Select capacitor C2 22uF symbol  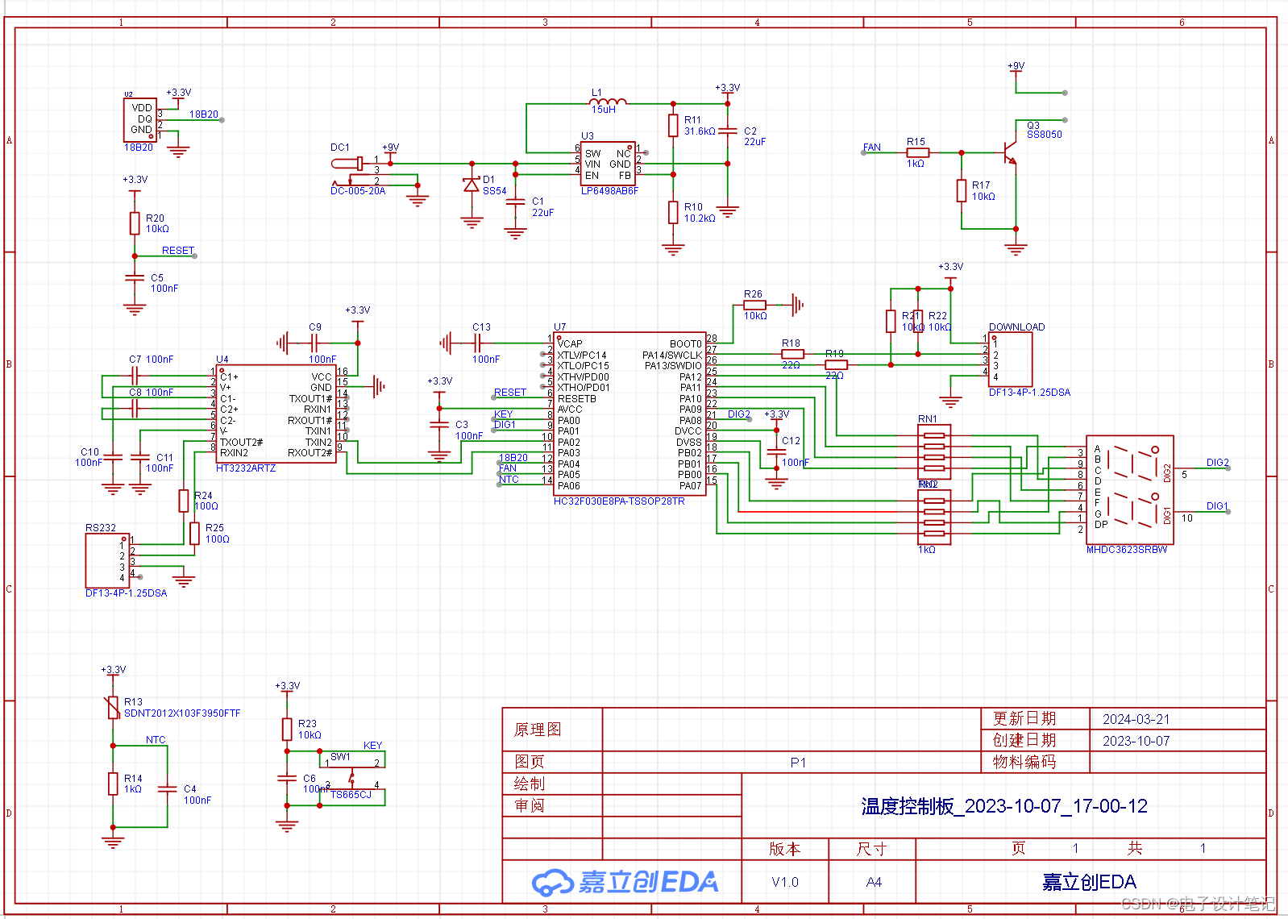728,130
